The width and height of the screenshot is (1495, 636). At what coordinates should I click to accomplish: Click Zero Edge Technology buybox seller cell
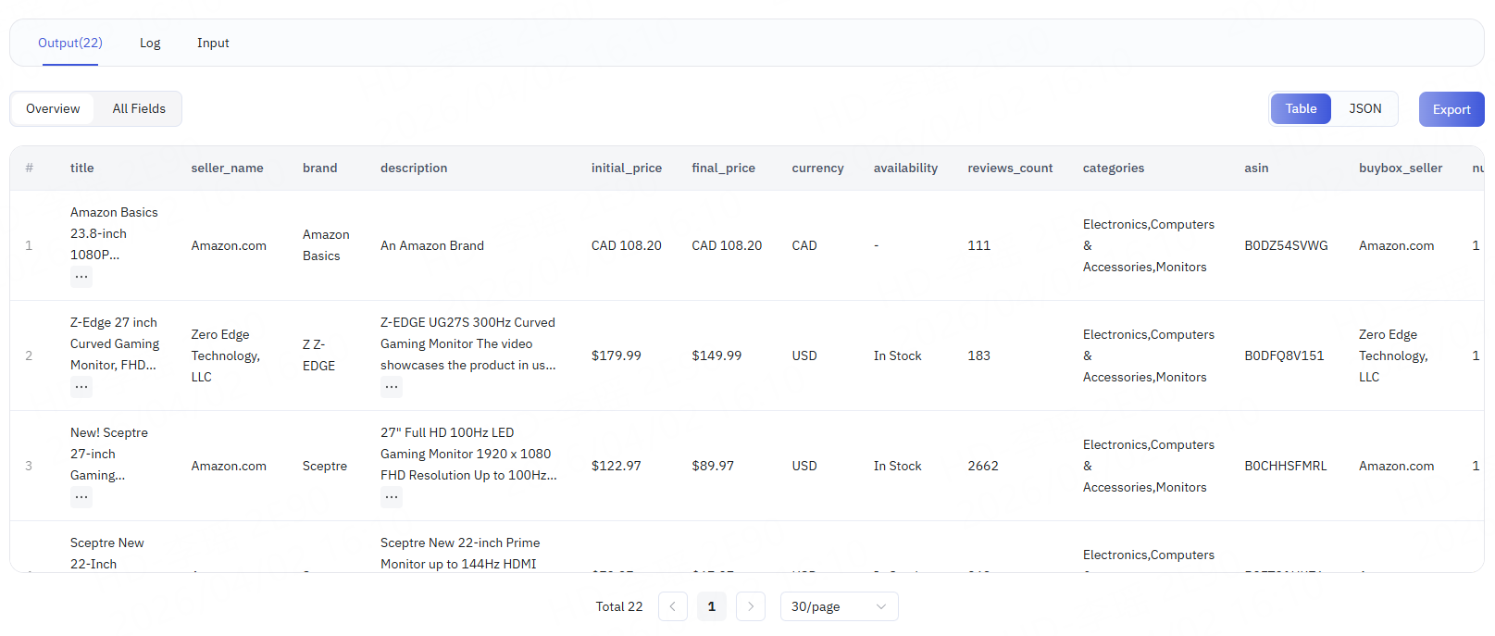1393,355
